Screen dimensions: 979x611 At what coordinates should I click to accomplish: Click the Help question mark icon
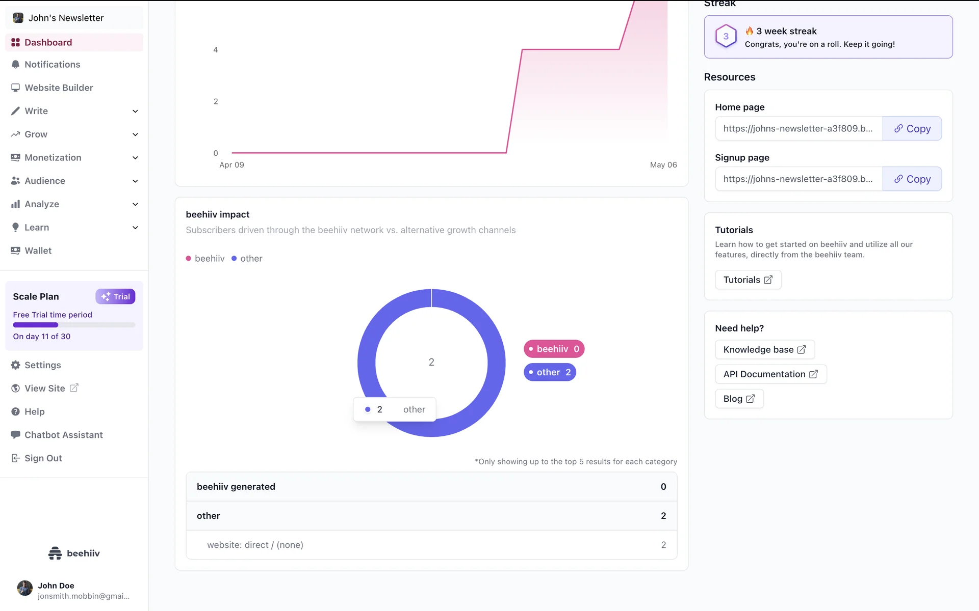click(x=15, y=411)
